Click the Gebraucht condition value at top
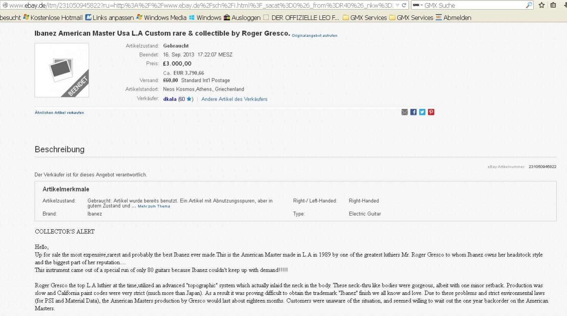The height and width of the screenshot is (316, 567). coord(176,46)
